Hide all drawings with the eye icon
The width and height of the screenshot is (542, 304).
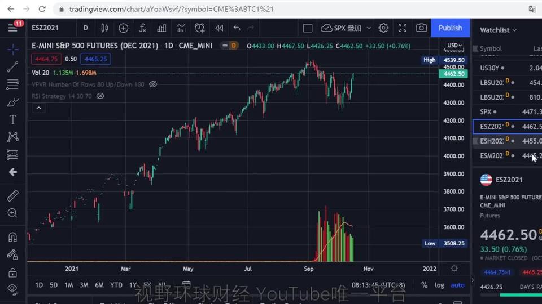[x=13, y=288]
